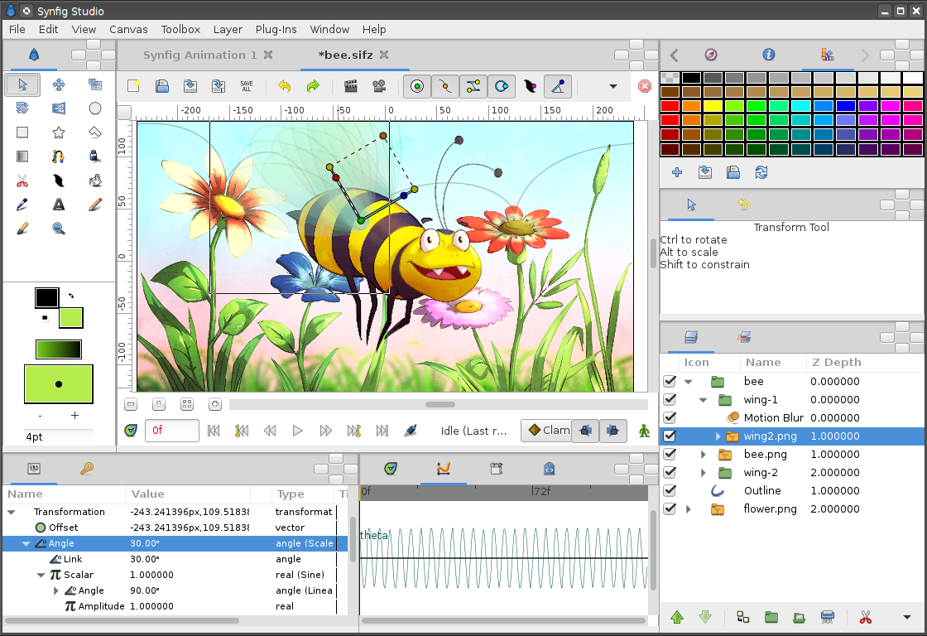Click the Save All toolbar button

coord(245,86)
